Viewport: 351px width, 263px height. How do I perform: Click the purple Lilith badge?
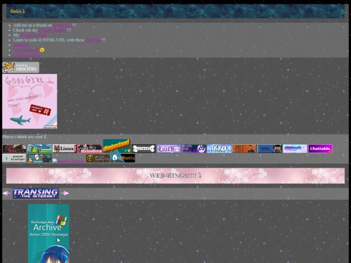(x=169, y=149)
